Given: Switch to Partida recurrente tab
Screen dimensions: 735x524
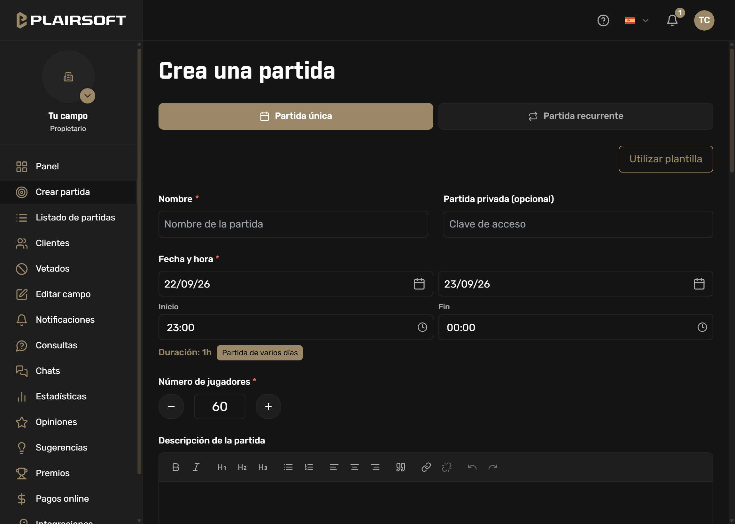Looking at the screenshot, I should (576, 116).
